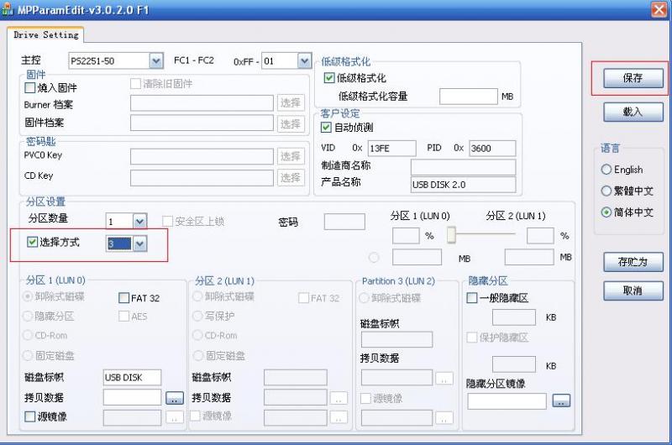The height and width of the screenshot is (445, 672).
Task: Select 繁體中文 language option
Action: pos(606,191)
